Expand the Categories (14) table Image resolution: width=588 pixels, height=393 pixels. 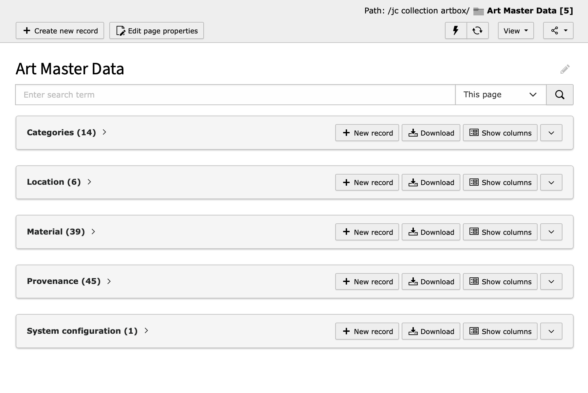(104, 132)
